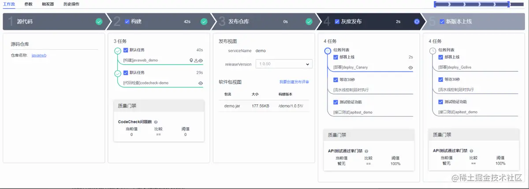Click the 灰度发布 [流水线控制]延时执行 task

pyautogui.click(x=351, y=90)
